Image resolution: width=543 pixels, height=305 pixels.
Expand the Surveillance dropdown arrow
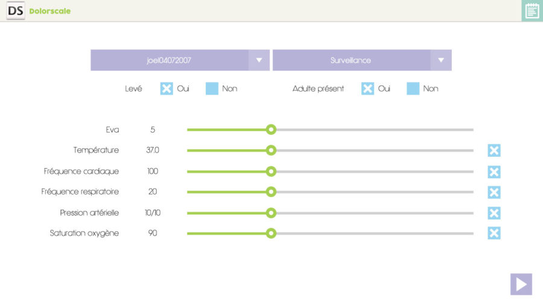point(441,60)
